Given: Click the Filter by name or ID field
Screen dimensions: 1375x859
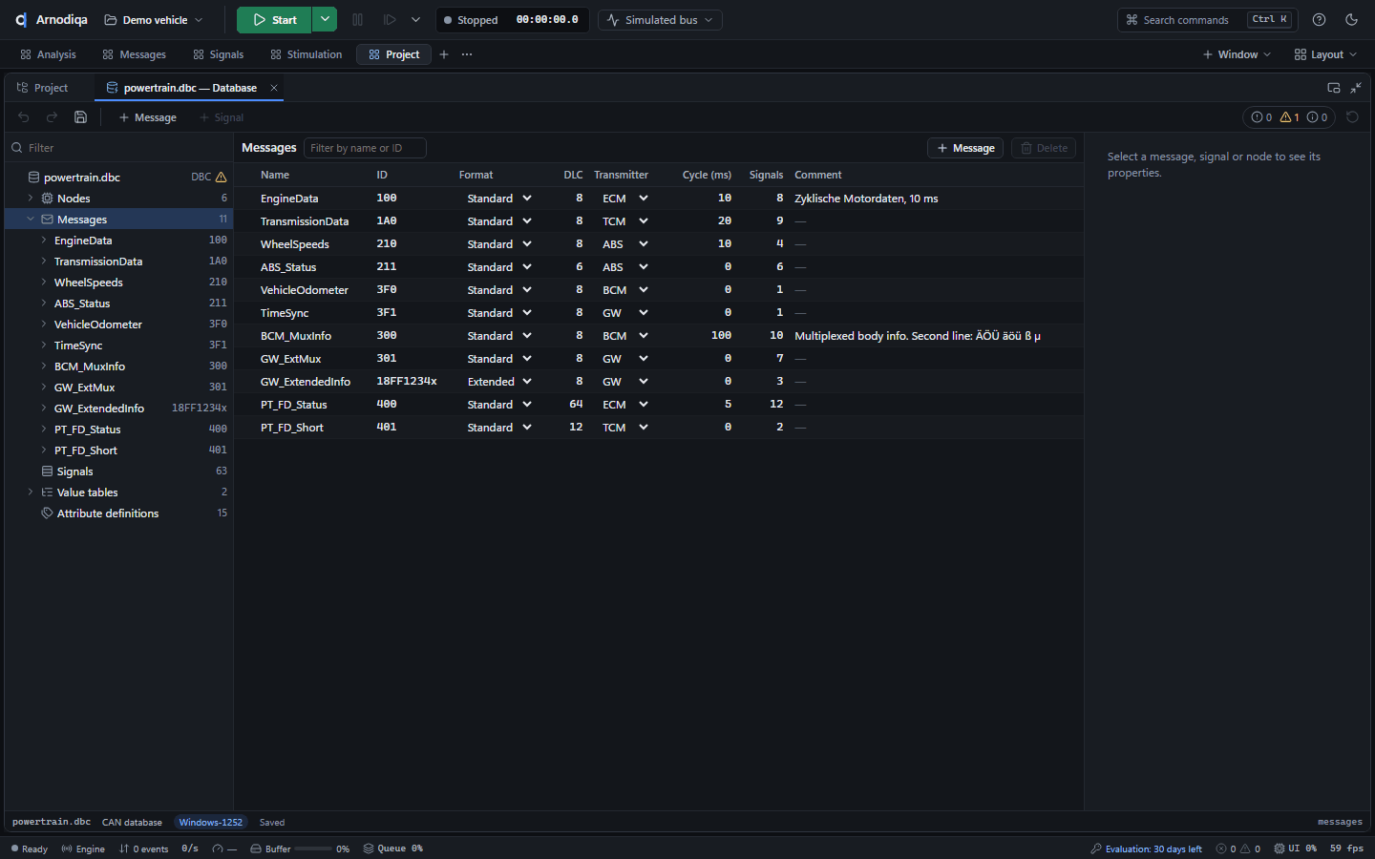Looking at the screenshot, I should [x=365, y=148].
